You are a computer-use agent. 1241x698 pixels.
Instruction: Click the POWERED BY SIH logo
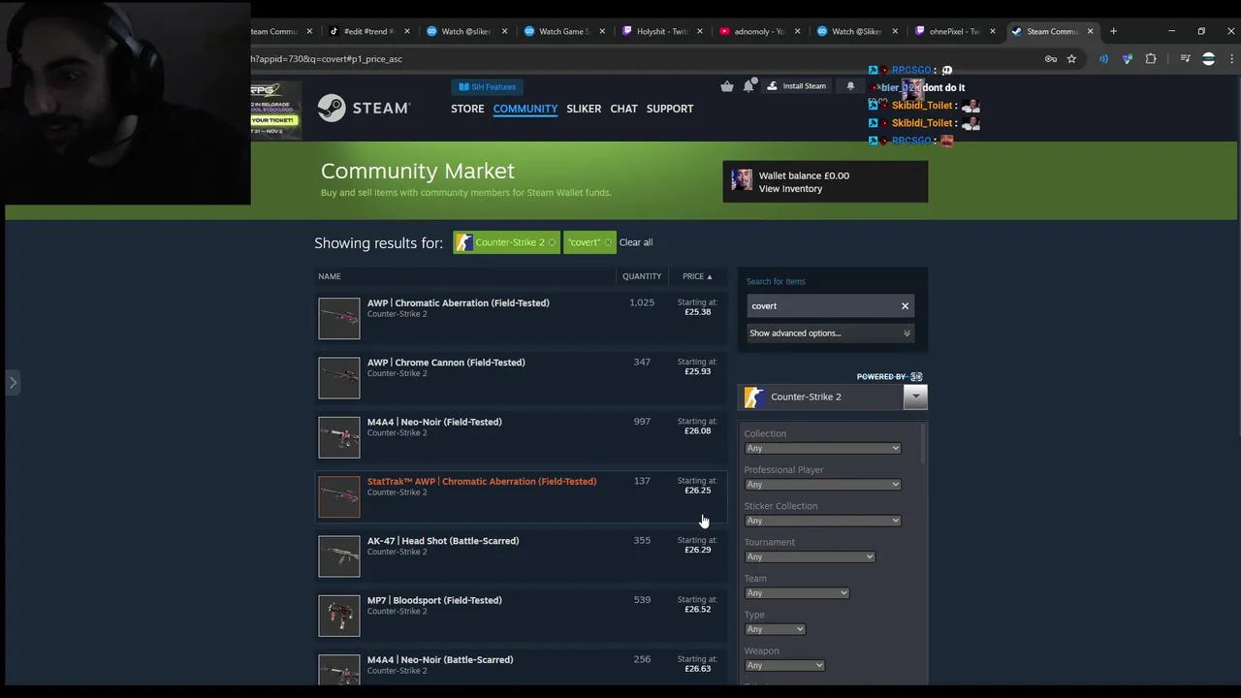(890, 376)
